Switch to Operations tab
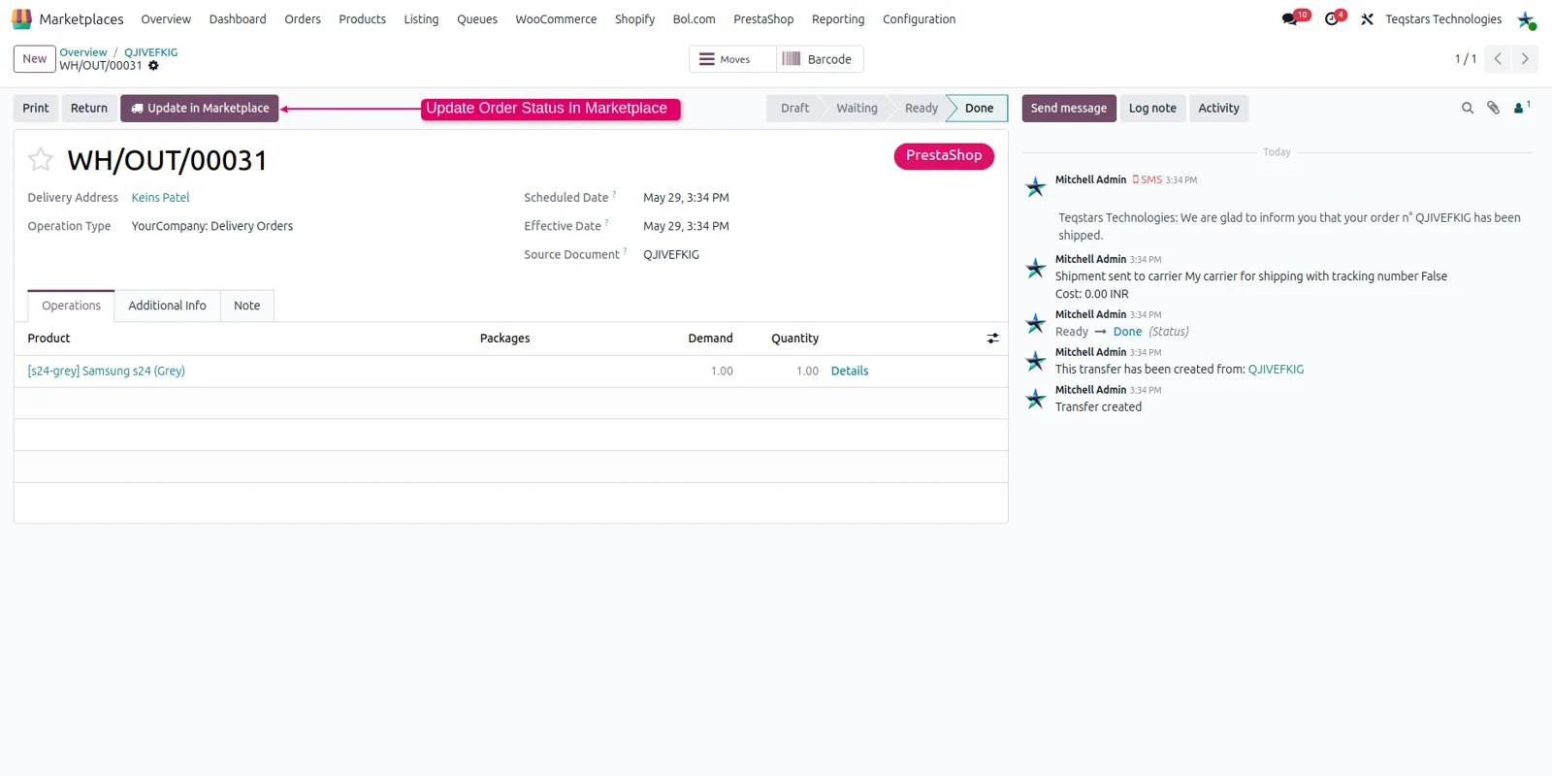This screenshot has height=776, width=1552. (x=71, y=306)
